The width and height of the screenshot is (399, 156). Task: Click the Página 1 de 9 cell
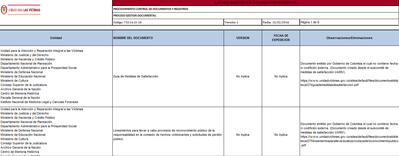349,22
